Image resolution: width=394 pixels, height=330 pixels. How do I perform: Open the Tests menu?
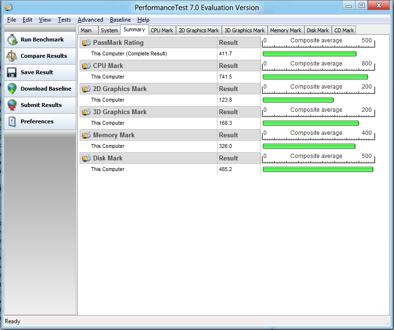pos(64,20)
